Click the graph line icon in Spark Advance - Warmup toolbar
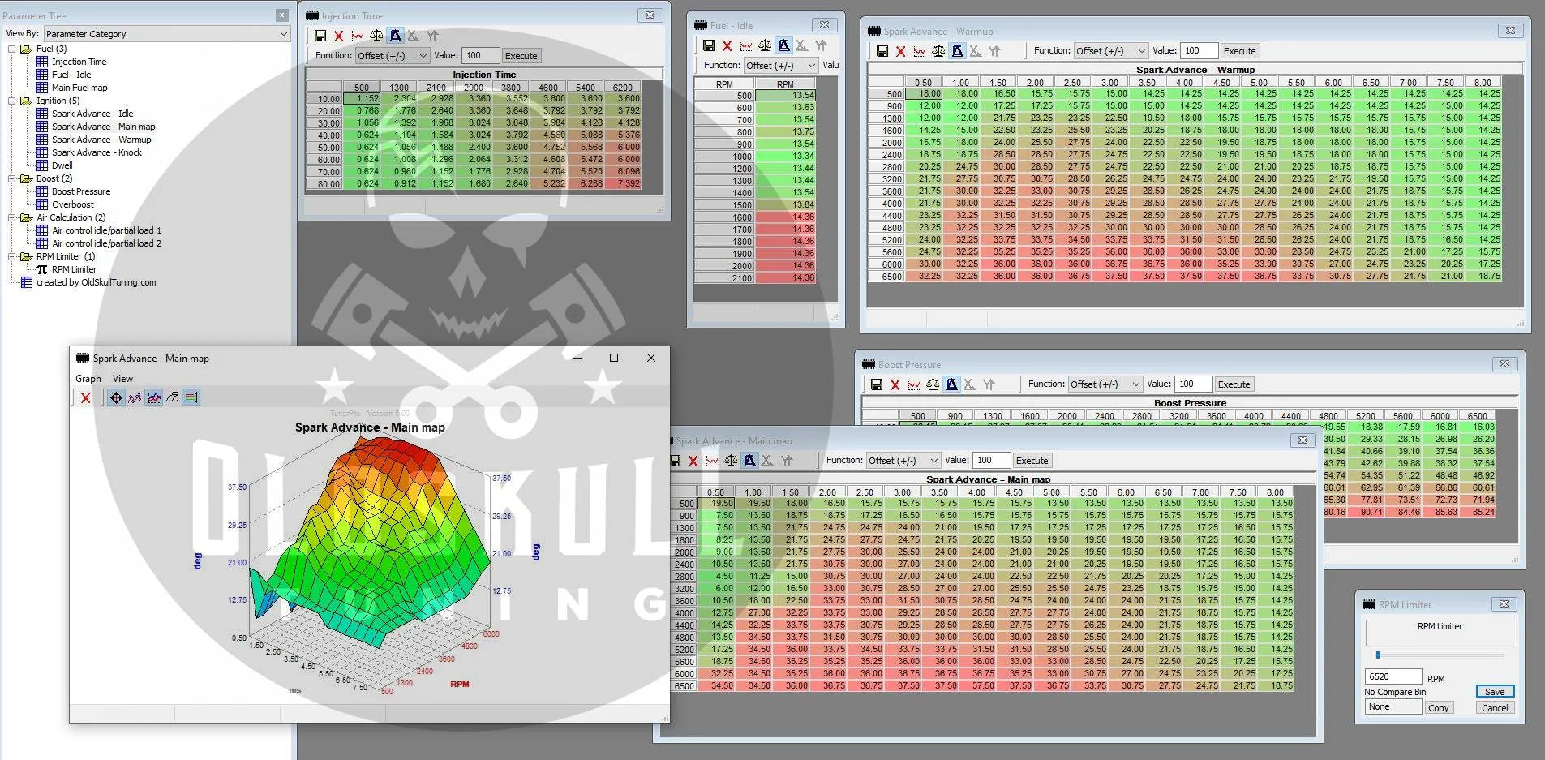 (x=920, y=51)
